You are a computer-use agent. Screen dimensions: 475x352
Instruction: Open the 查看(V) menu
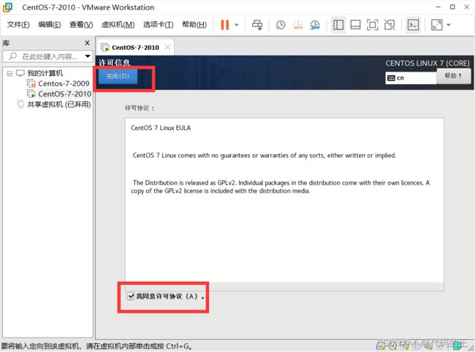(x=81, y=25)
